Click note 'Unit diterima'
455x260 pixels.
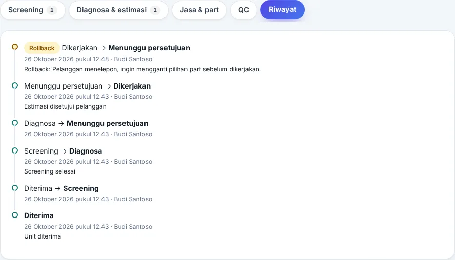[x=43, y=236]
